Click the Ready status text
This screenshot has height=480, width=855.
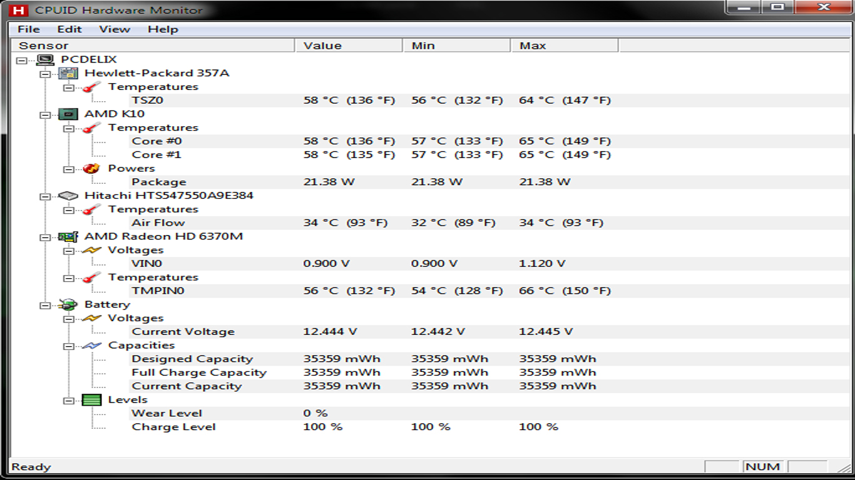[31, 467]
